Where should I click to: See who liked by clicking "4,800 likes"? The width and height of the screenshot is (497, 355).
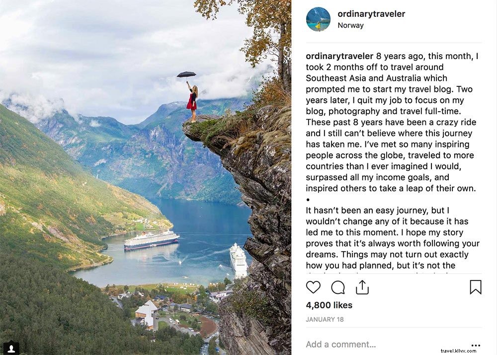tap(329, 305)
